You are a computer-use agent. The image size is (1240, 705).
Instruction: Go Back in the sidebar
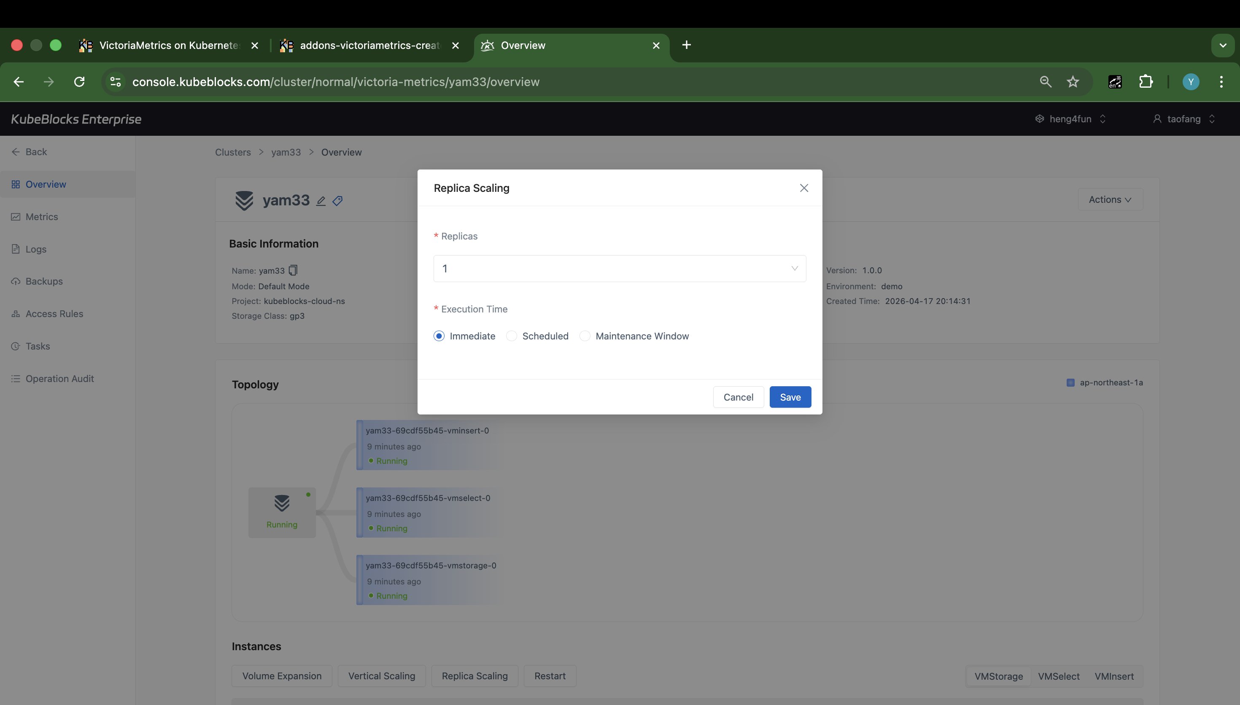pyautogui.click(x=29, y=152)
